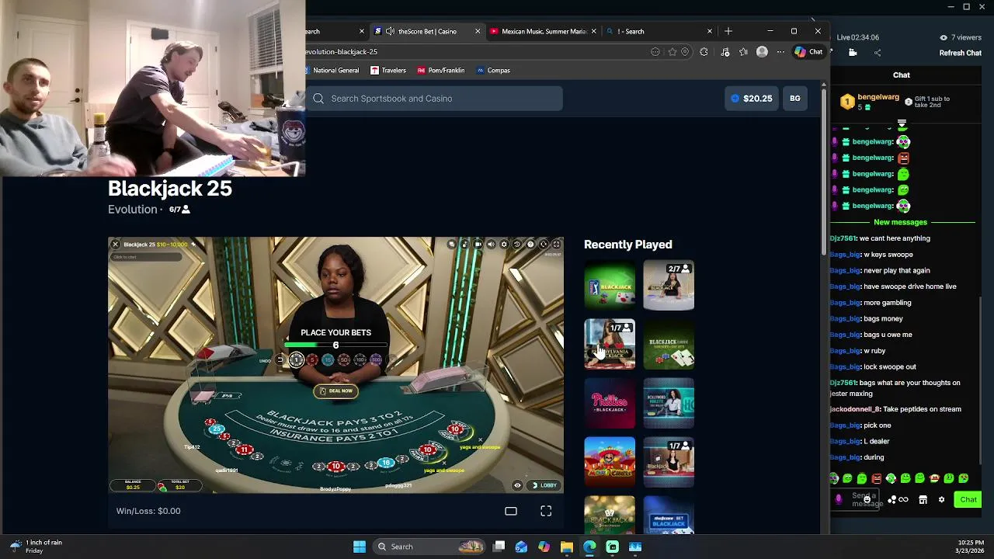Open browser extensions puzzle icon
Image resolution: width=994 pixels, height=559 pixels.
coord(704,52)
